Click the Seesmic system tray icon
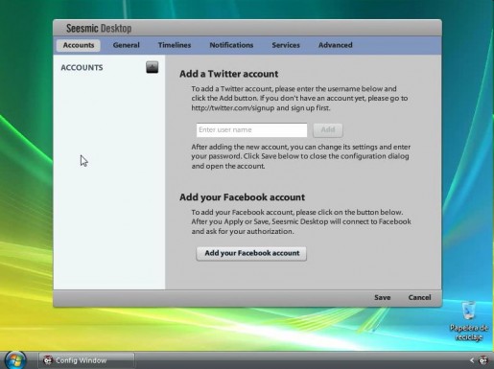This screenshot has height=369, width=494. coord(483,360)
